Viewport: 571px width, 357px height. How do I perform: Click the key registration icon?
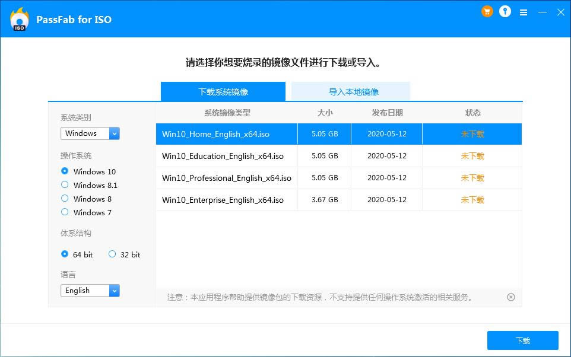point(505,11)
